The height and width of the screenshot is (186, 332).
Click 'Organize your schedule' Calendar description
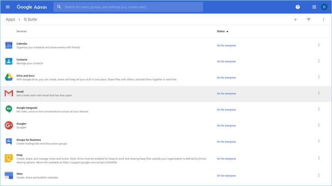[49, 47]
